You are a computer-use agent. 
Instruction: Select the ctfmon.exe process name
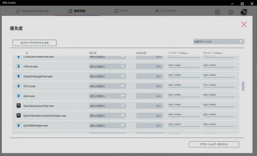31,67
